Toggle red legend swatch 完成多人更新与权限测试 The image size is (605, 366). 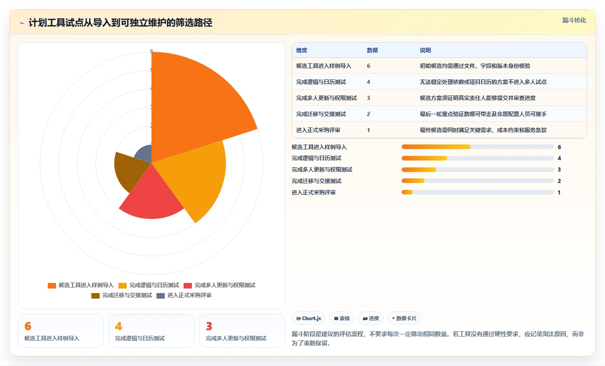tap(188, 285)
